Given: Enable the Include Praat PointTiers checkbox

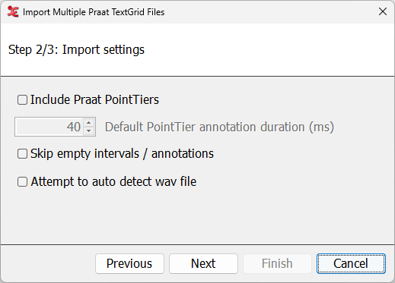Looking at the screenshot, I should coord(22,99).
